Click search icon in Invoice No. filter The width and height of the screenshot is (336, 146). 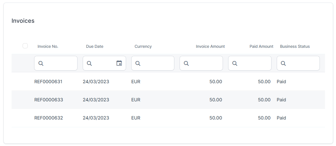(x=41, y=63)
